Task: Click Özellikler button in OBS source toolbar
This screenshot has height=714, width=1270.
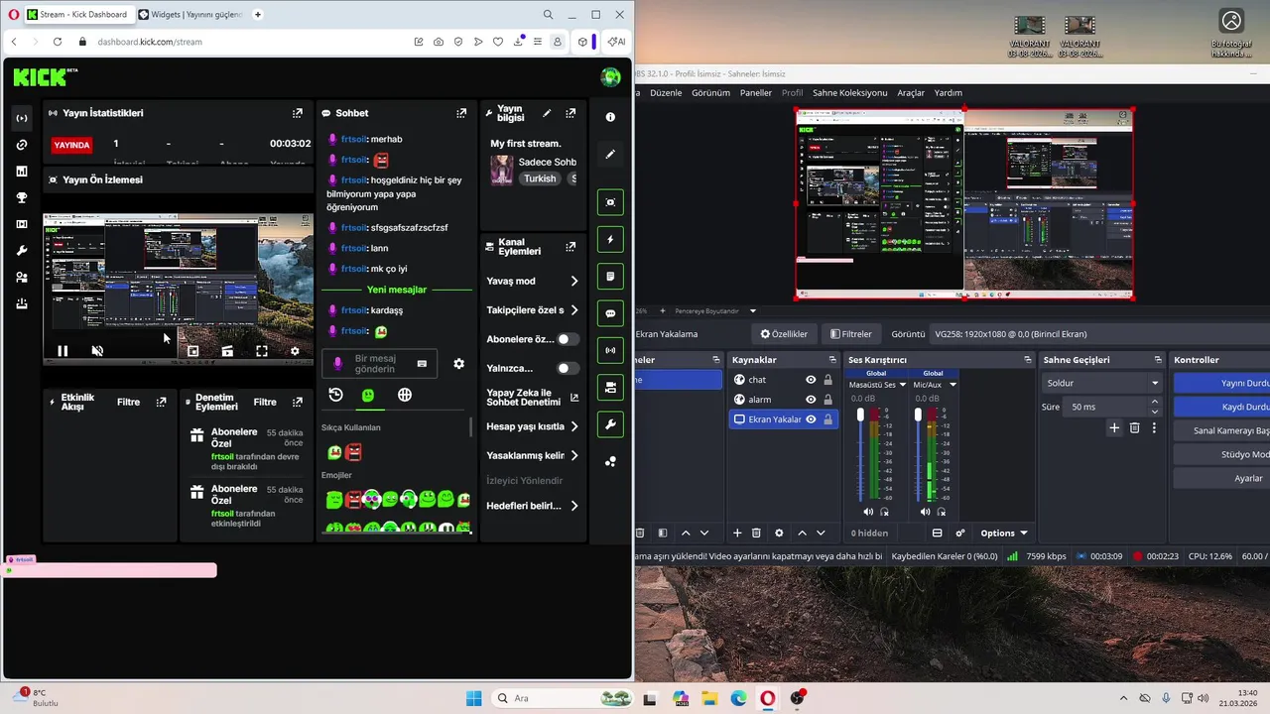Action: tap(784, 334)
